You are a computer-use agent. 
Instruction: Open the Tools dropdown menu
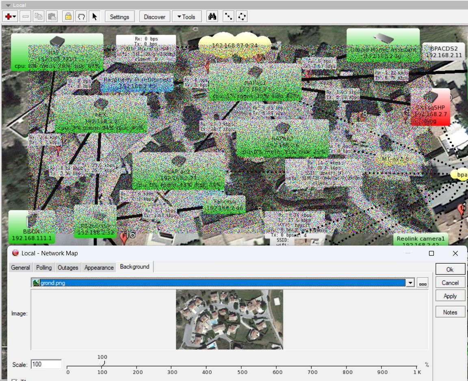pyautogui.click(x=186, y=17)
